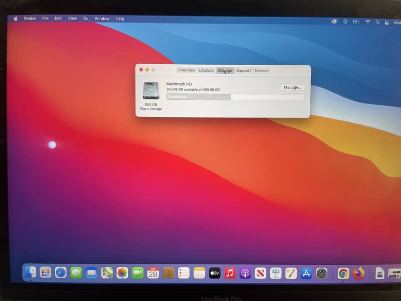
Task: Launch FaceTime from the Dock
Action: click(x=137, y=273)
